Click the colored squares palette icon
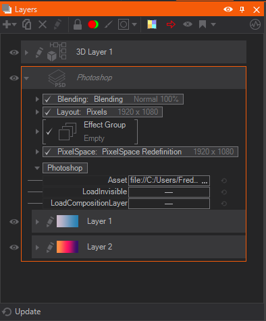266x321 pixels. [152, 24]
